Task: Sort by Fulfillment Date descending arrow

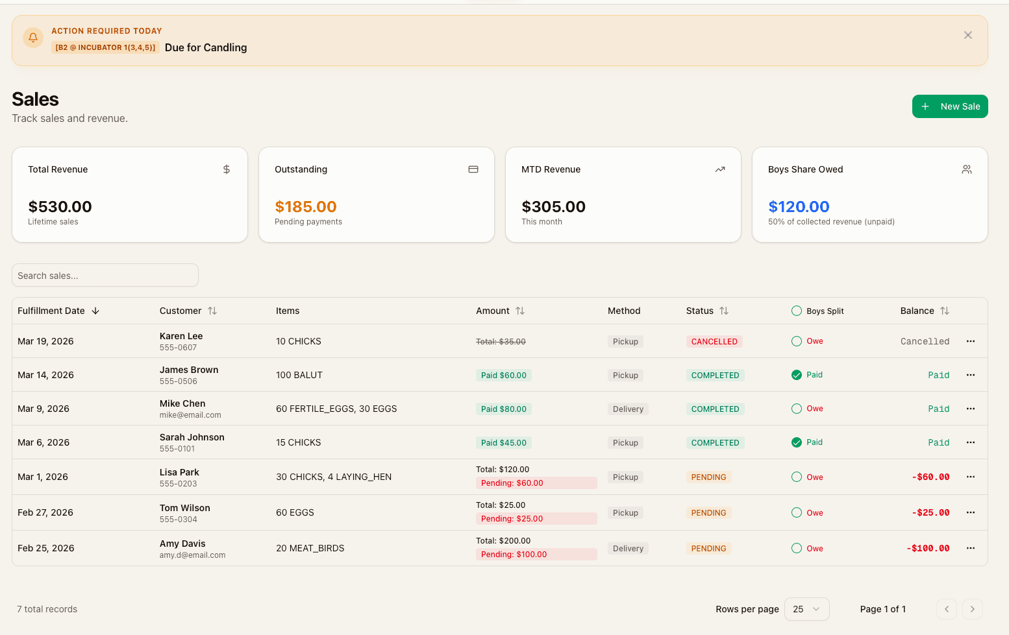Action: [x=95, y=311]
